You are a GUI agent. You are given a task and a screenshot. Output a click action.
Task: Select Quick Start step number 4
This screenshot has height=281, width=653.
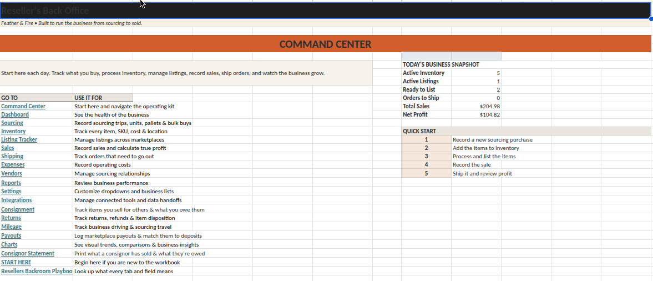427,165
